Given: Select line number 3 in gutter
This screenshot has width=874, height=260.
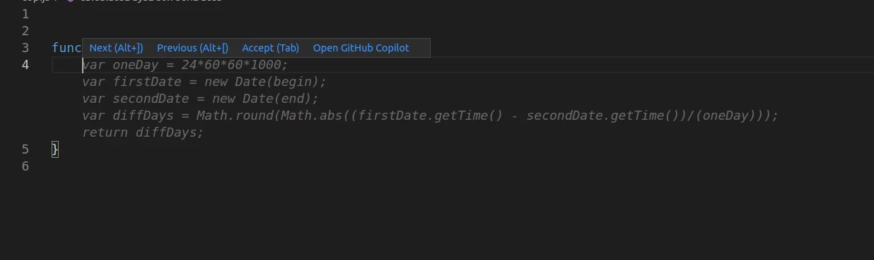Looking at the screenshot, I should pos(25,48).
